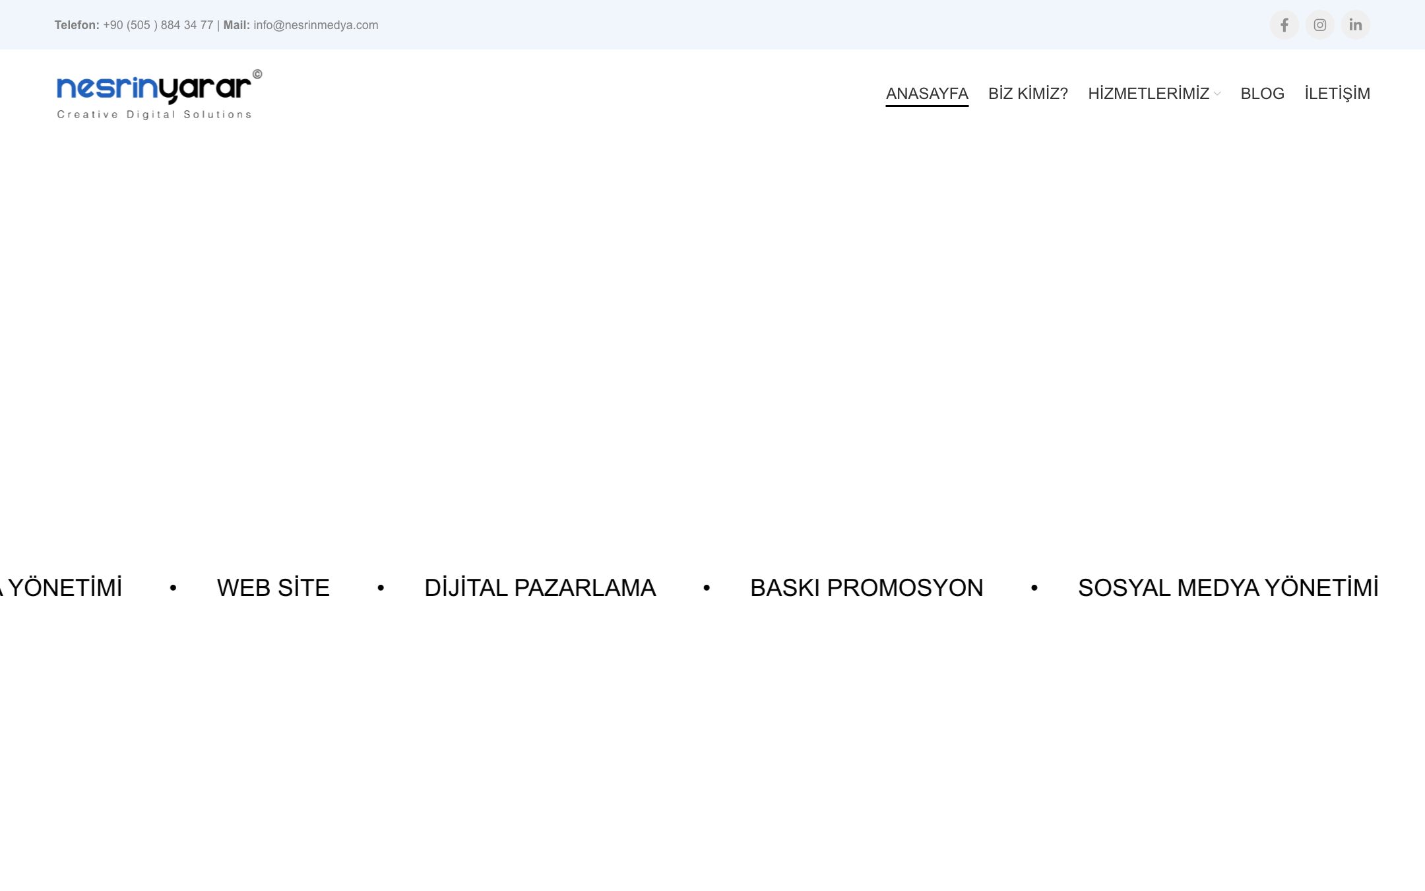
Task: Click the Telefon: label
Action: pyautogui.click(x=77, y=25)
